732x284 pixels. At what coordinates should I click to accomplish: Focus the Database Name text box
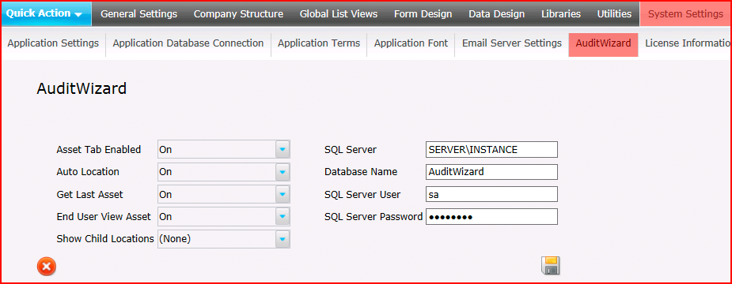[x=491, y=171]
